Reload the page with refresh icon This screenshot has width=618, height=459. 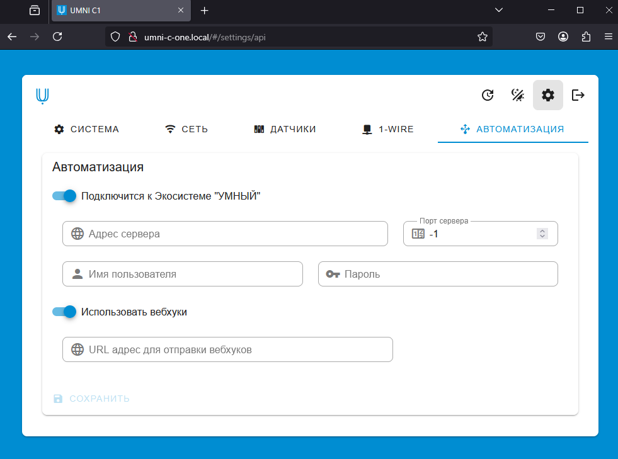57,37
